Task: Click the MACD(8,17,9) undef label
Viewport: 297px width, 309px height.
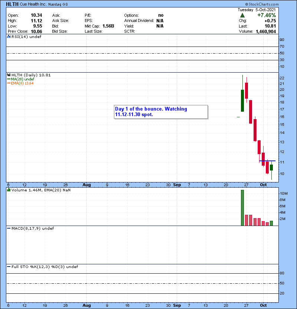Action: pos(33,229)
